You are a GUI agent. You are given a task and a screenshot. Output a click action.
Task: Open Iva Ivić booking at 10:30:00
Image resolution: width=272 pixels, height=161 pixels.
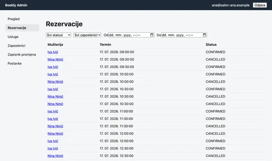[53, 89]
